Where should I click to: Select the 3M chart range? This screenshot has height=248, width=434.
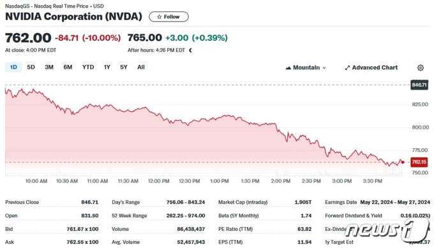pos(49,67)
